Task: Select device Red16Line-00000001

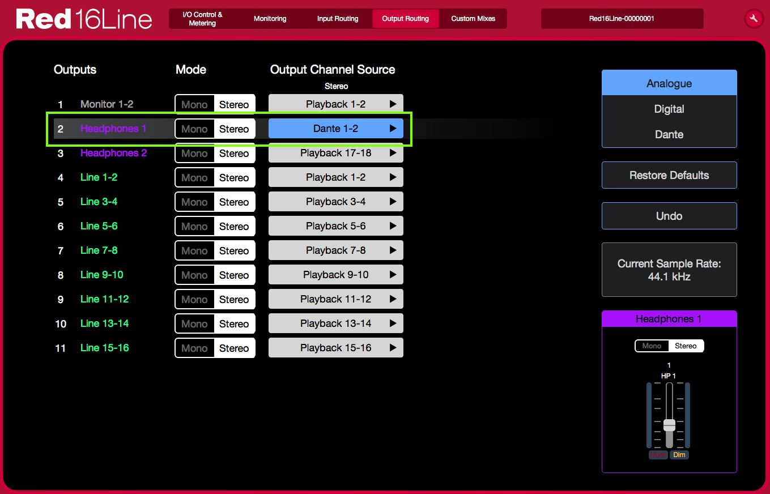Action: pyautogui.click(x=622, y=19)
